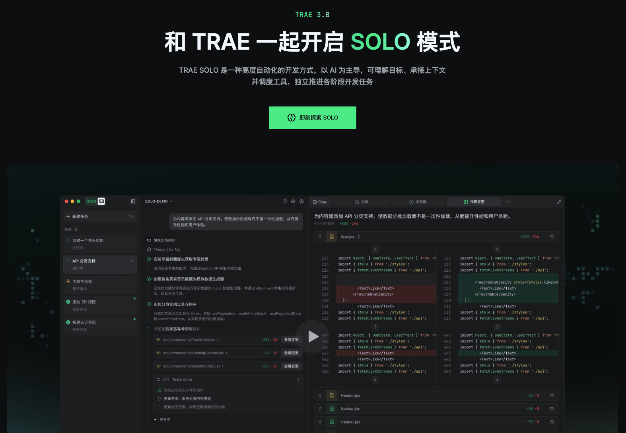Expand hidden lines middle left diff pane
Viewport: 626px width, 433px height.
(375, 327)
